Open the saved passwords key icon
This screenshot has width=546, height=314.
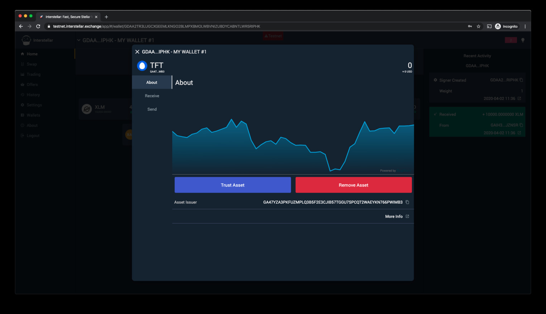point(470,26)
